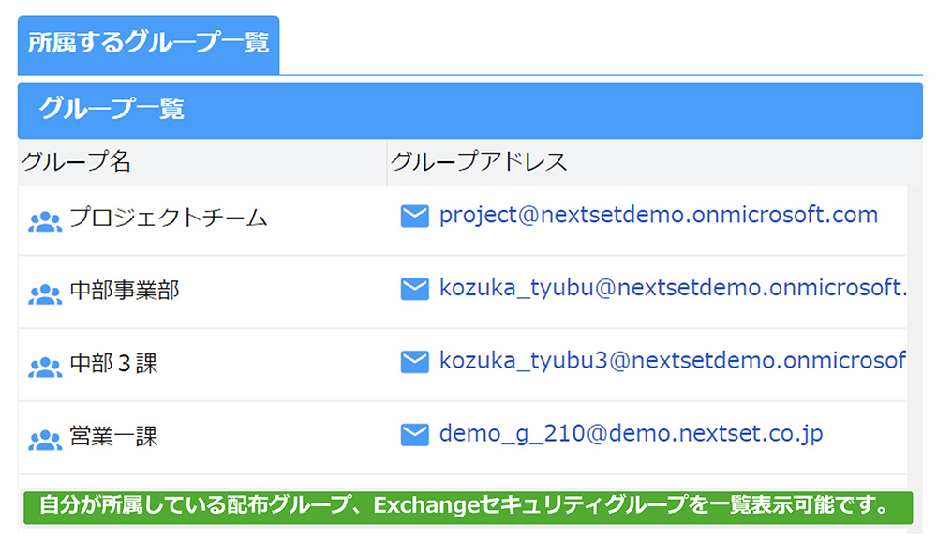Select the プロジェクトチーム group name
Screen dimensions: 937x540
pyautogui.click(x=169, y=217)
